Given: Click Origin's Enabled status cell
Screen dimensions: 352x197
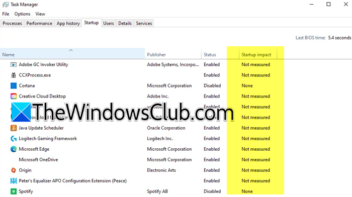Looking at the screenshot, I should pos(212,170).
